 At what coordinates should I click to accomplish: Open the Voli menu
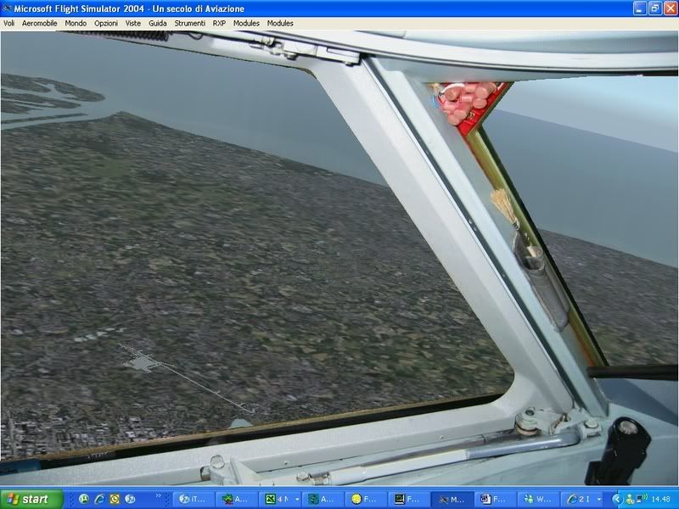coord(8,24)
